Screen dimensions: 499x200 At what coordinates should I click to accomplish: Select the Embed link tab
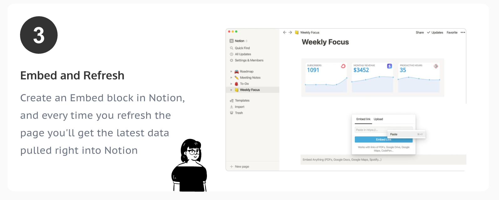pyautogui.click(x=363, y=119)
